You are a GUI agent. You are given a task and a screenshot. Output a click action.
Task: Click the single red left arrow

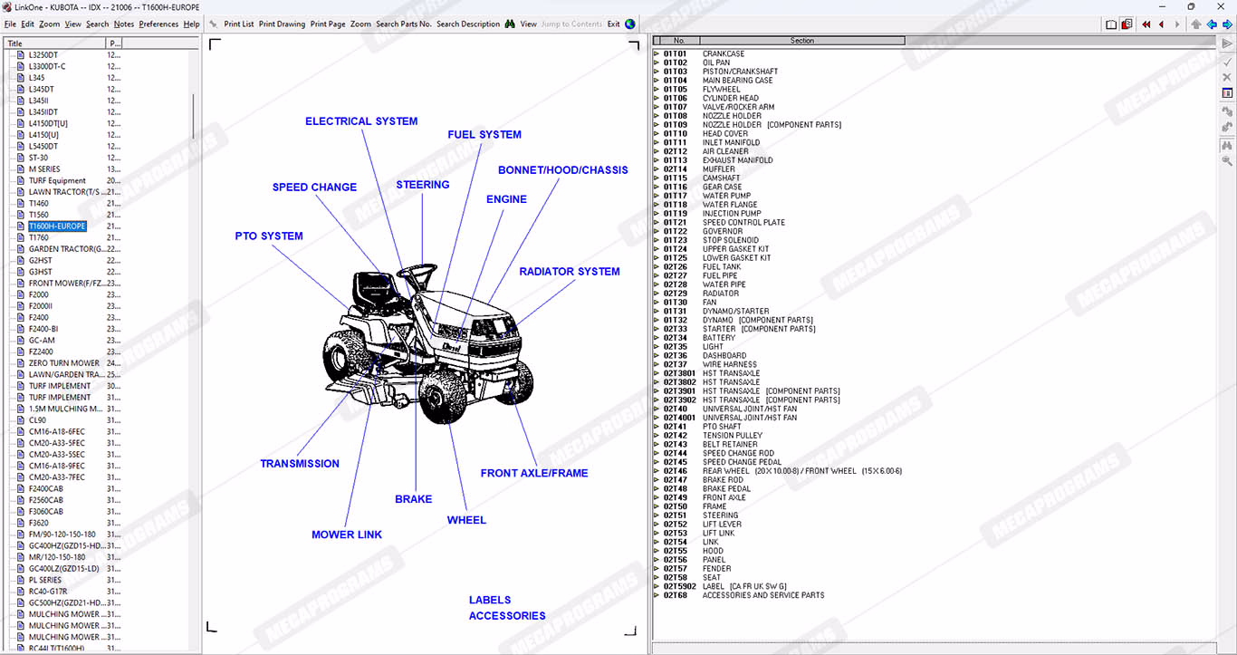pyautogui.click(x=1161, y=24)
